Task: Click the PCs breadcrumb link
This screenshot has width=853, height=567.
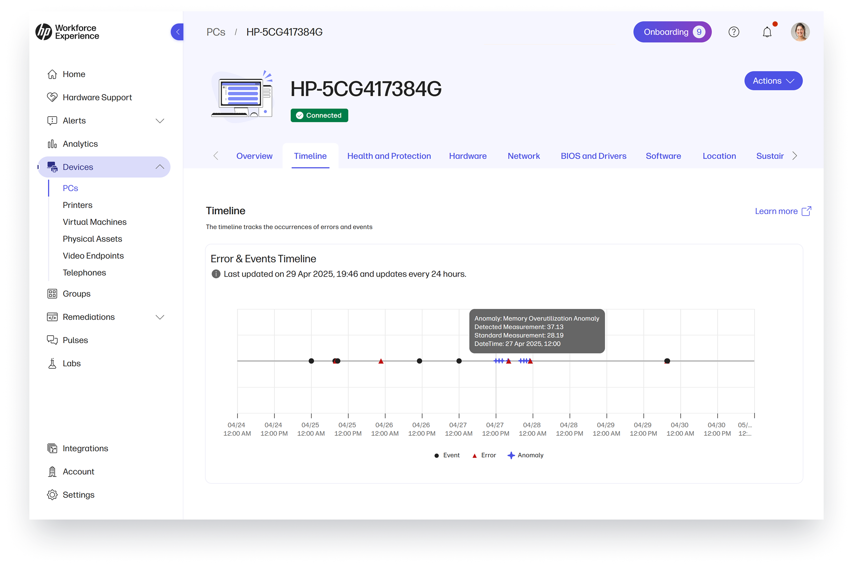Action: click(216, 32)
